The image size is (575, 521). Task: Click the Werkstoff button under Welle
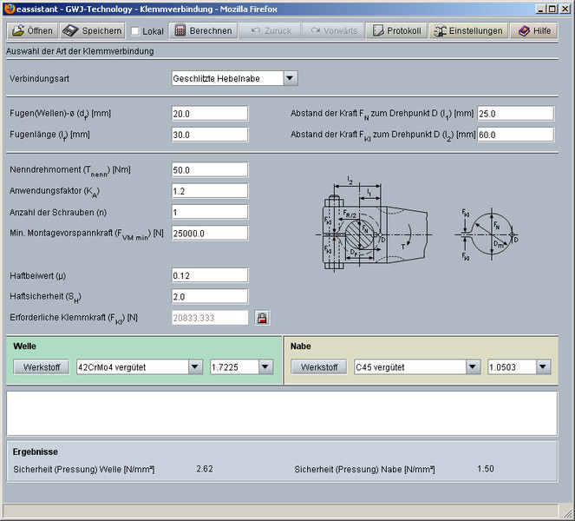41,367
